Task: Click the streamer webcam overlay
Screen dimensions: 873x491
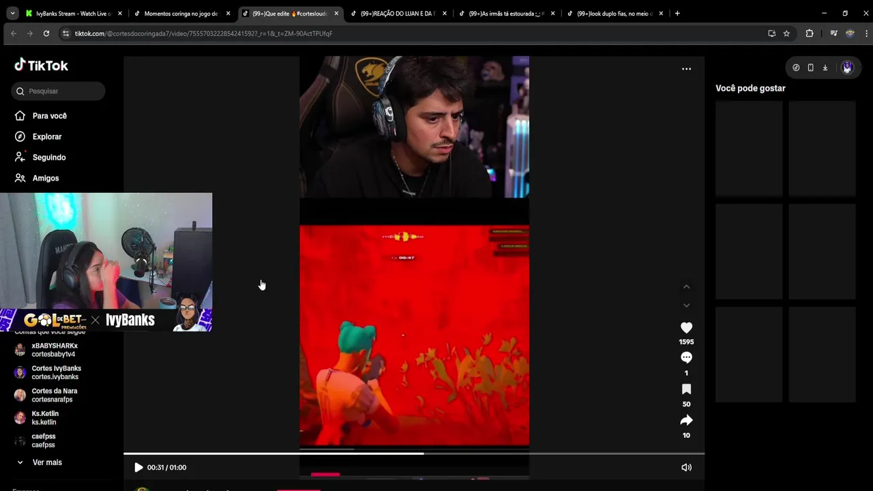Action: (106, 262)
